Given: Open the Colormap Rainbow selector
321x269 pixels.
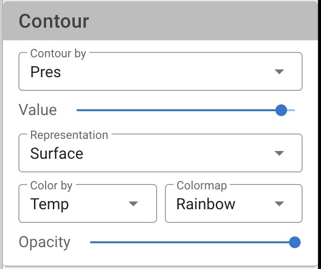Looking at the screenshot, I should [x=234, y=203].
